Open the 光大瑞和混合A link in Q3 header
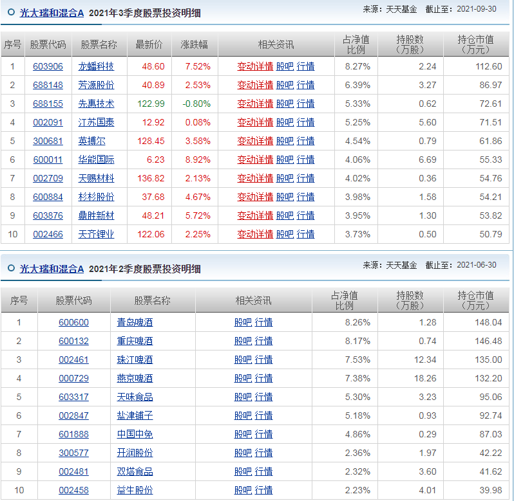The image size is (514, 501). click(x=52, y=13)
